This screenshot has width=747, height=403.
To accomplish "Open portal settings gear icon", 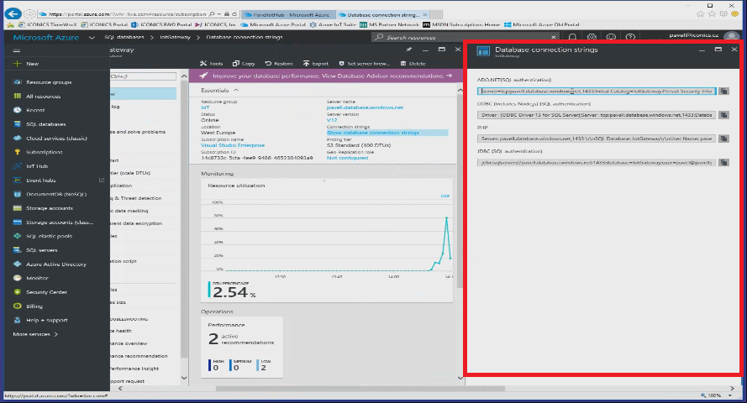I will coord(592,38).
